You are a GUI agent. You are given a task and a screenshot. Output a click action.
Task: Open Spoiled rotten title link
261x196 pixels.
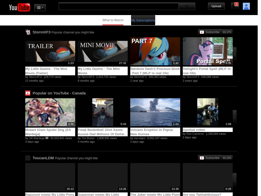pos(208,130)
